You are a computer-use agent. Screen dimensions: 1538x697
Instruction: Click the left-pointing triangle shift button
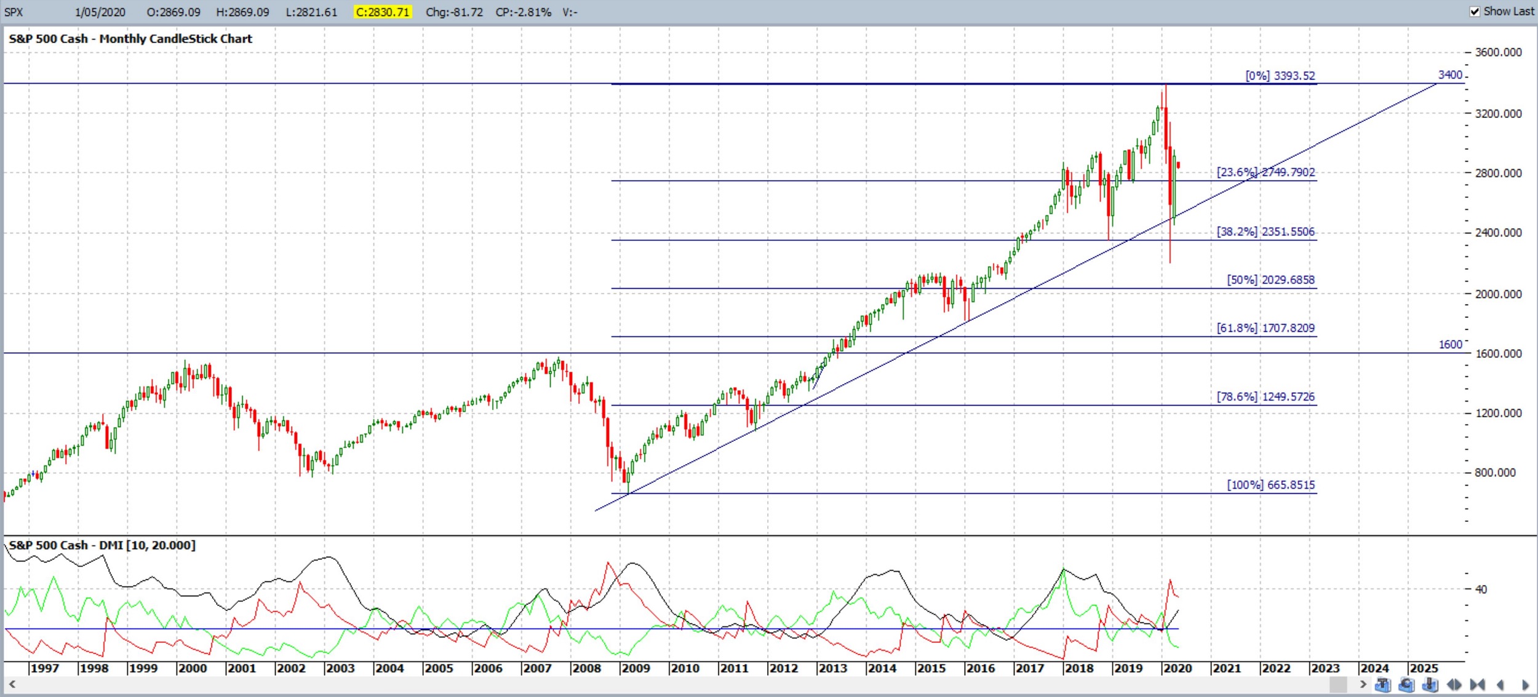(x=1500, y=685)
